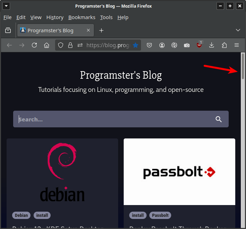This screenshot has width=246, height=229.
Task: Click the magnifier search icon
Action: 219,119
